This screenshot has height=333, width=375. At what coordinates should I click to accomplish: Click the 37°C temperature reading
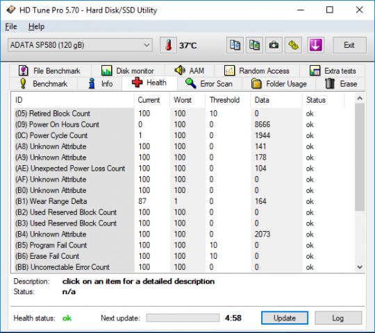[188, 45]
